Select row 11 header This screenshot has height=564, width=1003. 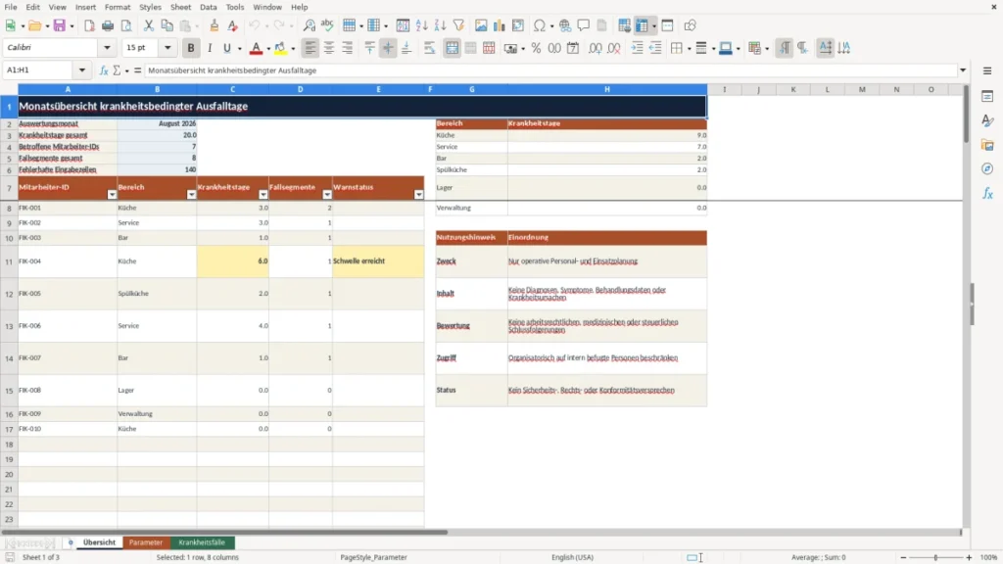[9, 261]
